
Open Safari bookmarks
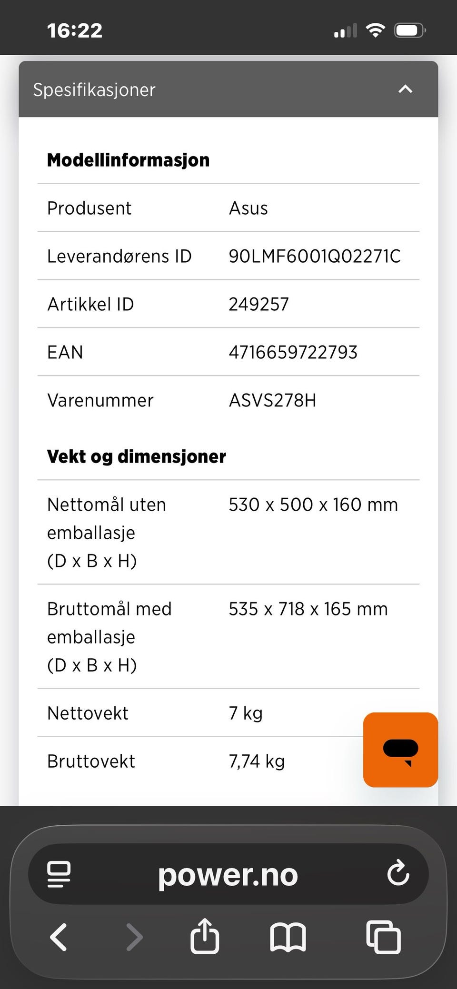click(288, 937)
